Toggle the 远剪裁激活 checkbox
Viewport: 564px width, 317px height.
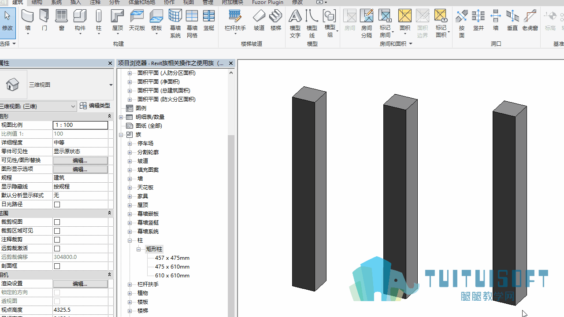(x=57, y=248)
